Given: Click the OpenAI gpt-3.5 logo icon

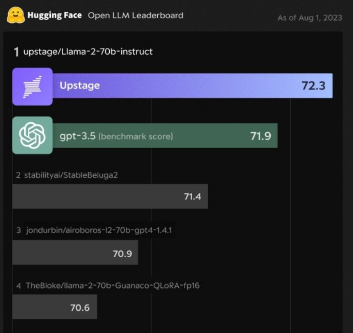Looking at the screenshot, I should pyautogui.click(x=32, y=135).
